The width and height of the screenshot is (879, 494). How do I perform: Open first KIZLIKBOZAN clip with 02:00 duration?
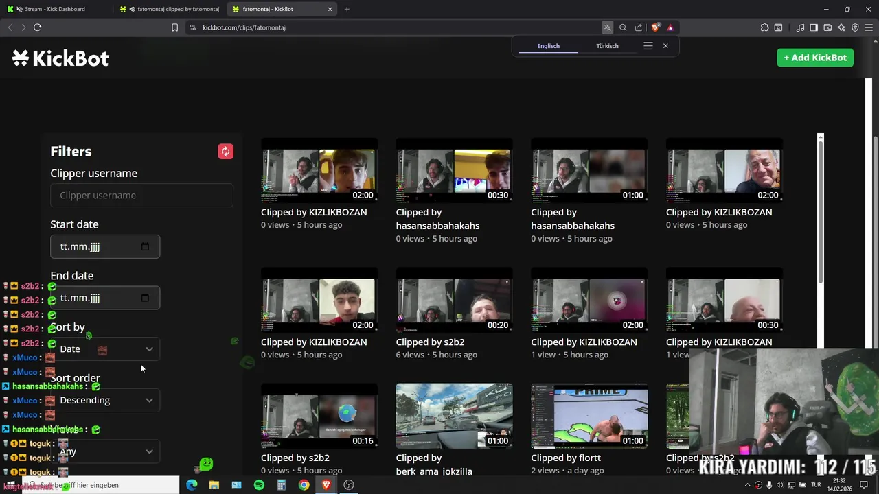[x=319, y=172]
